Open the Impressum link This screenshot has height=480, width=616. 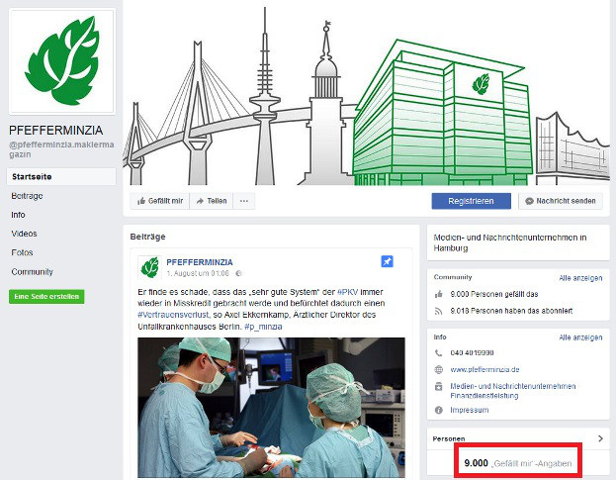(470, 410)
